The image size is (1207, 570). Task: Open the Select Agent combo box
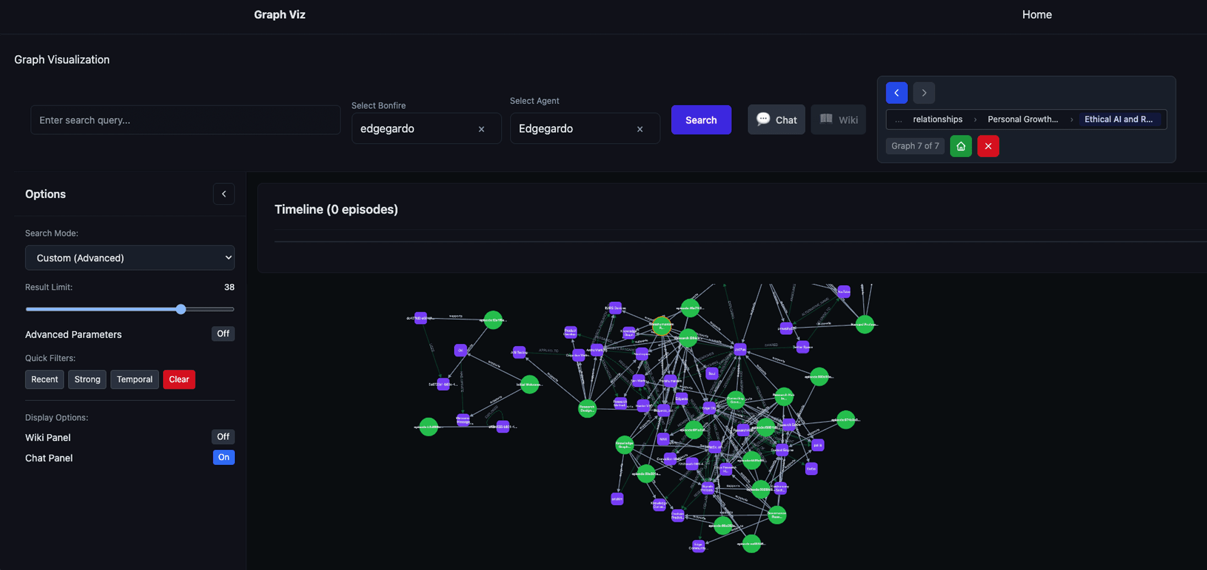point(585,128)
